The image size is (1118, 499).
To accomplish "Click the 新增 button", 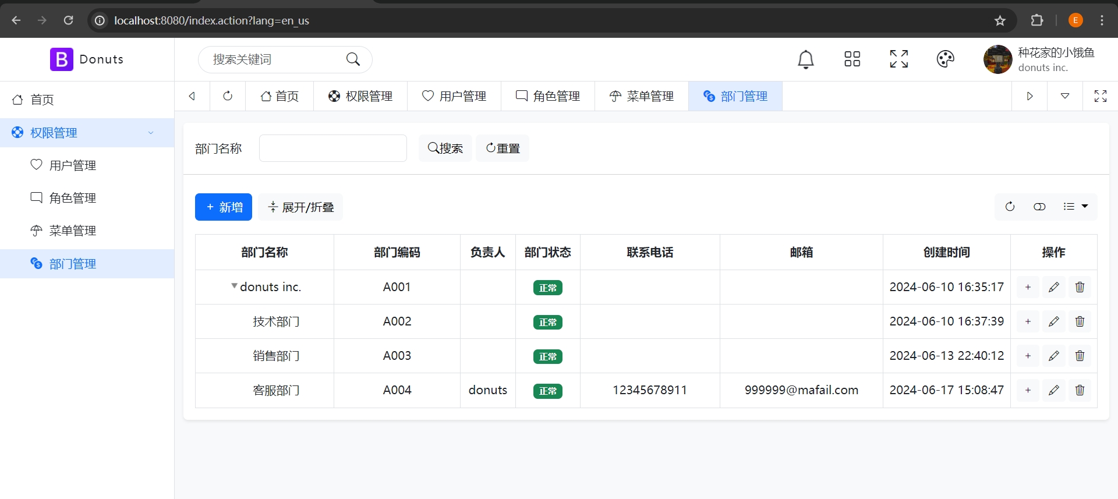I will [224, 207].
